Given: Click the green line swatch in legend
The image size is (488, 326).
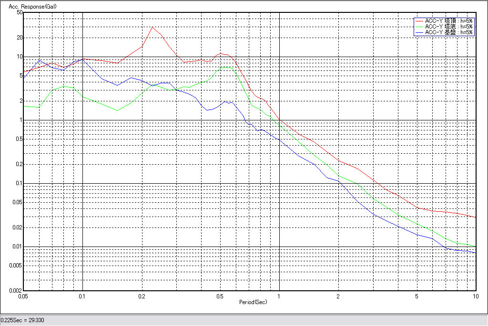Looking at the screenshot, I should tap(419, 27).
